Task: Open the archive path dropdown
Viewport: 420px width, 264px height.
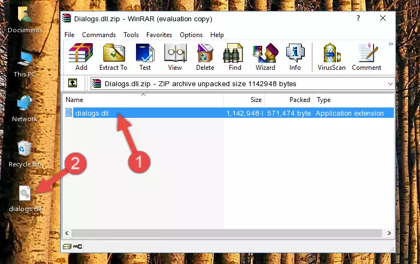Action: (x=391, y=83)
